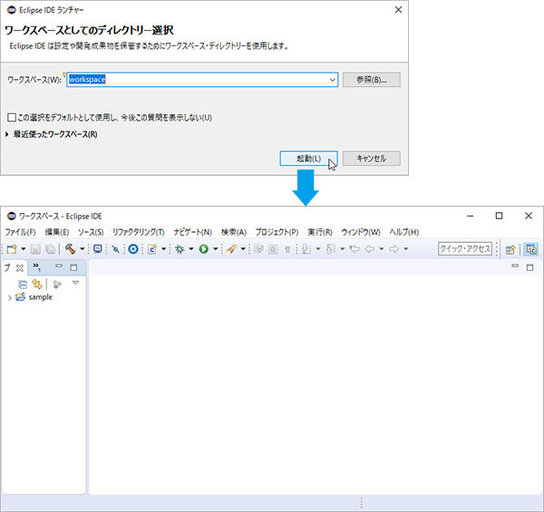This screenshot has width=544, height=512.
Task: Open the 実行(R) menu
Action: (320, 232)
